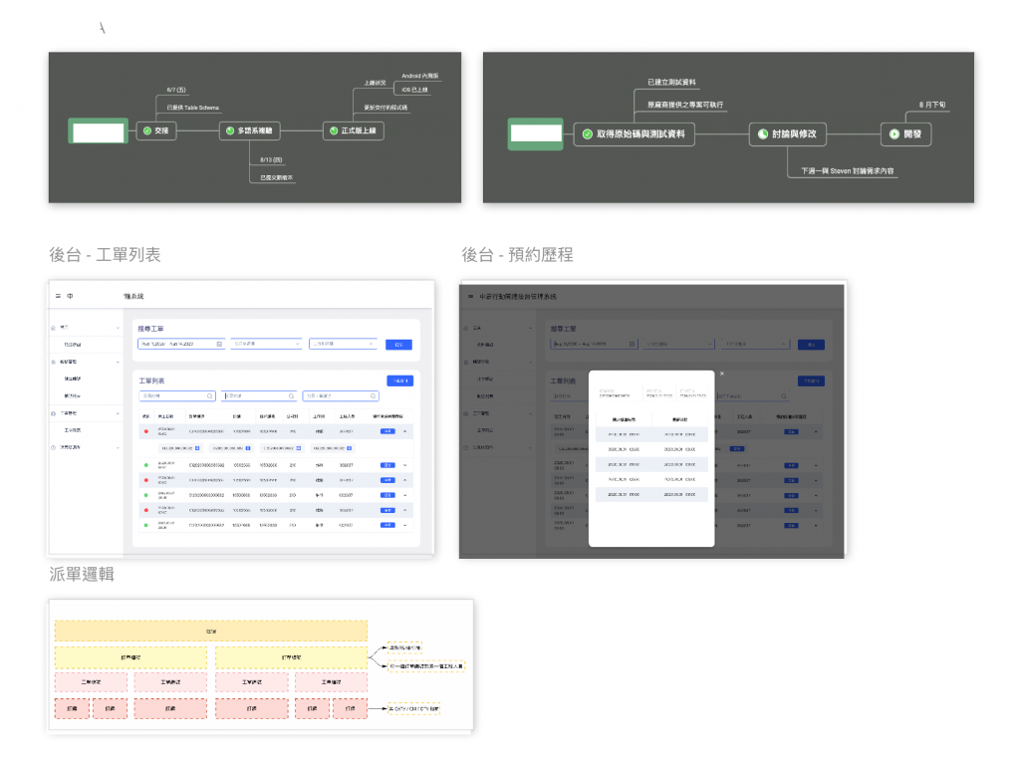
Task: Click 下週一與 Steven 討論需求內容 note
Action: tap(847, 171)
